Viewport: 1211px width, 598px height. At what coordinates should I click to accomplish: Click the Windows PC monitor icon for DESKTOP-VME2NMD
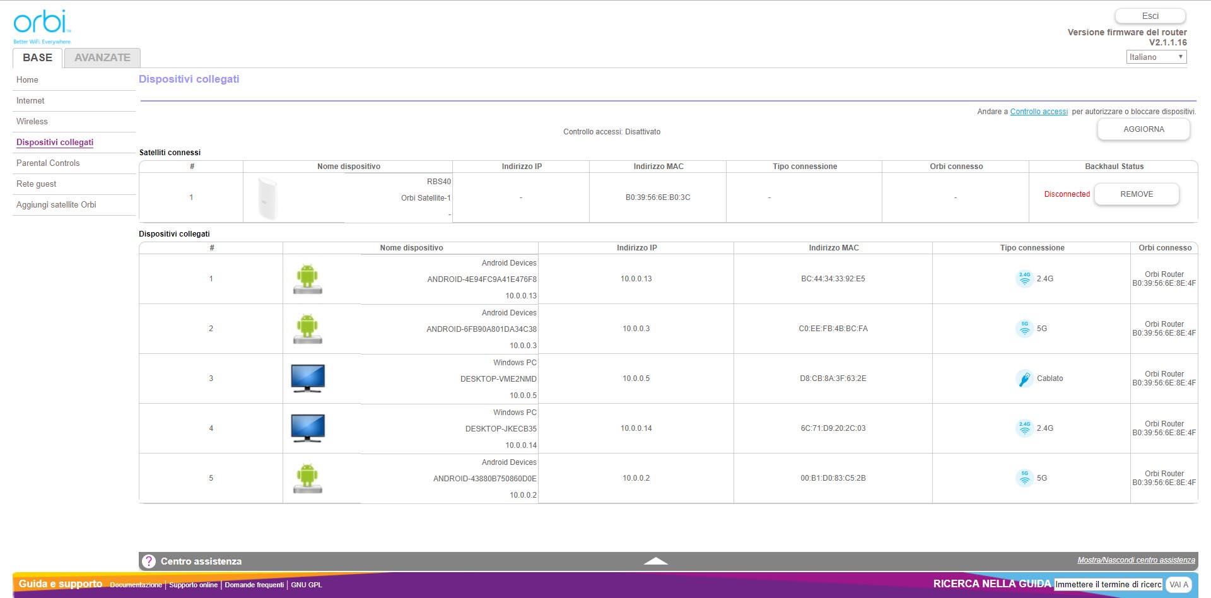click(308, 378)
